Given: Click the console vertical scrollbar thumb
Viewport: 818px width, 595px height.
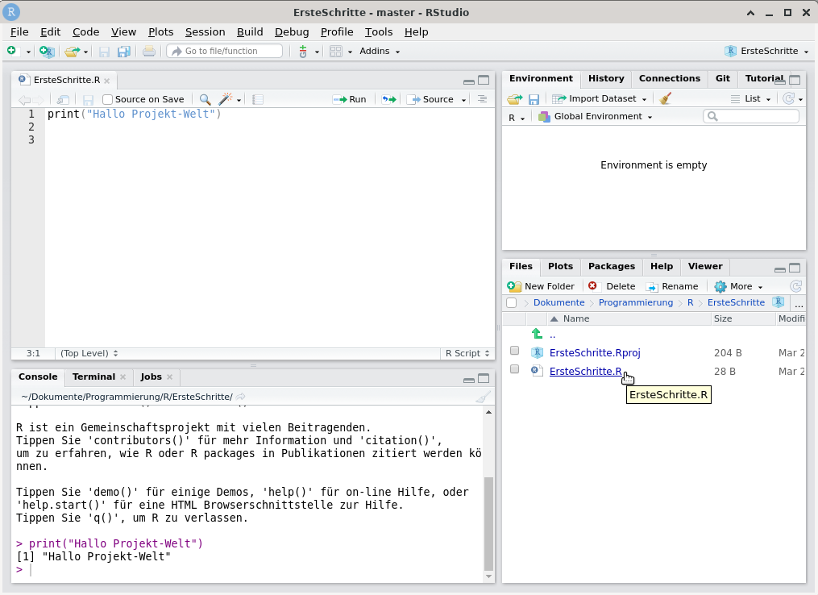Looking at the screenshot, I should click(488, 524).
